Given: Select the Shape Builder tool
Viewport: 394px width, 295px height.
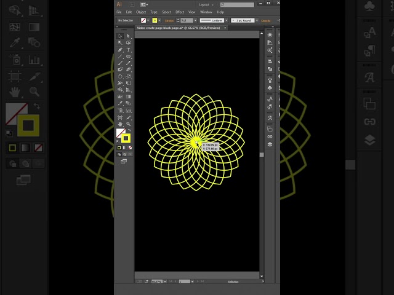Looking at the screenshot, I should point(120,90).
